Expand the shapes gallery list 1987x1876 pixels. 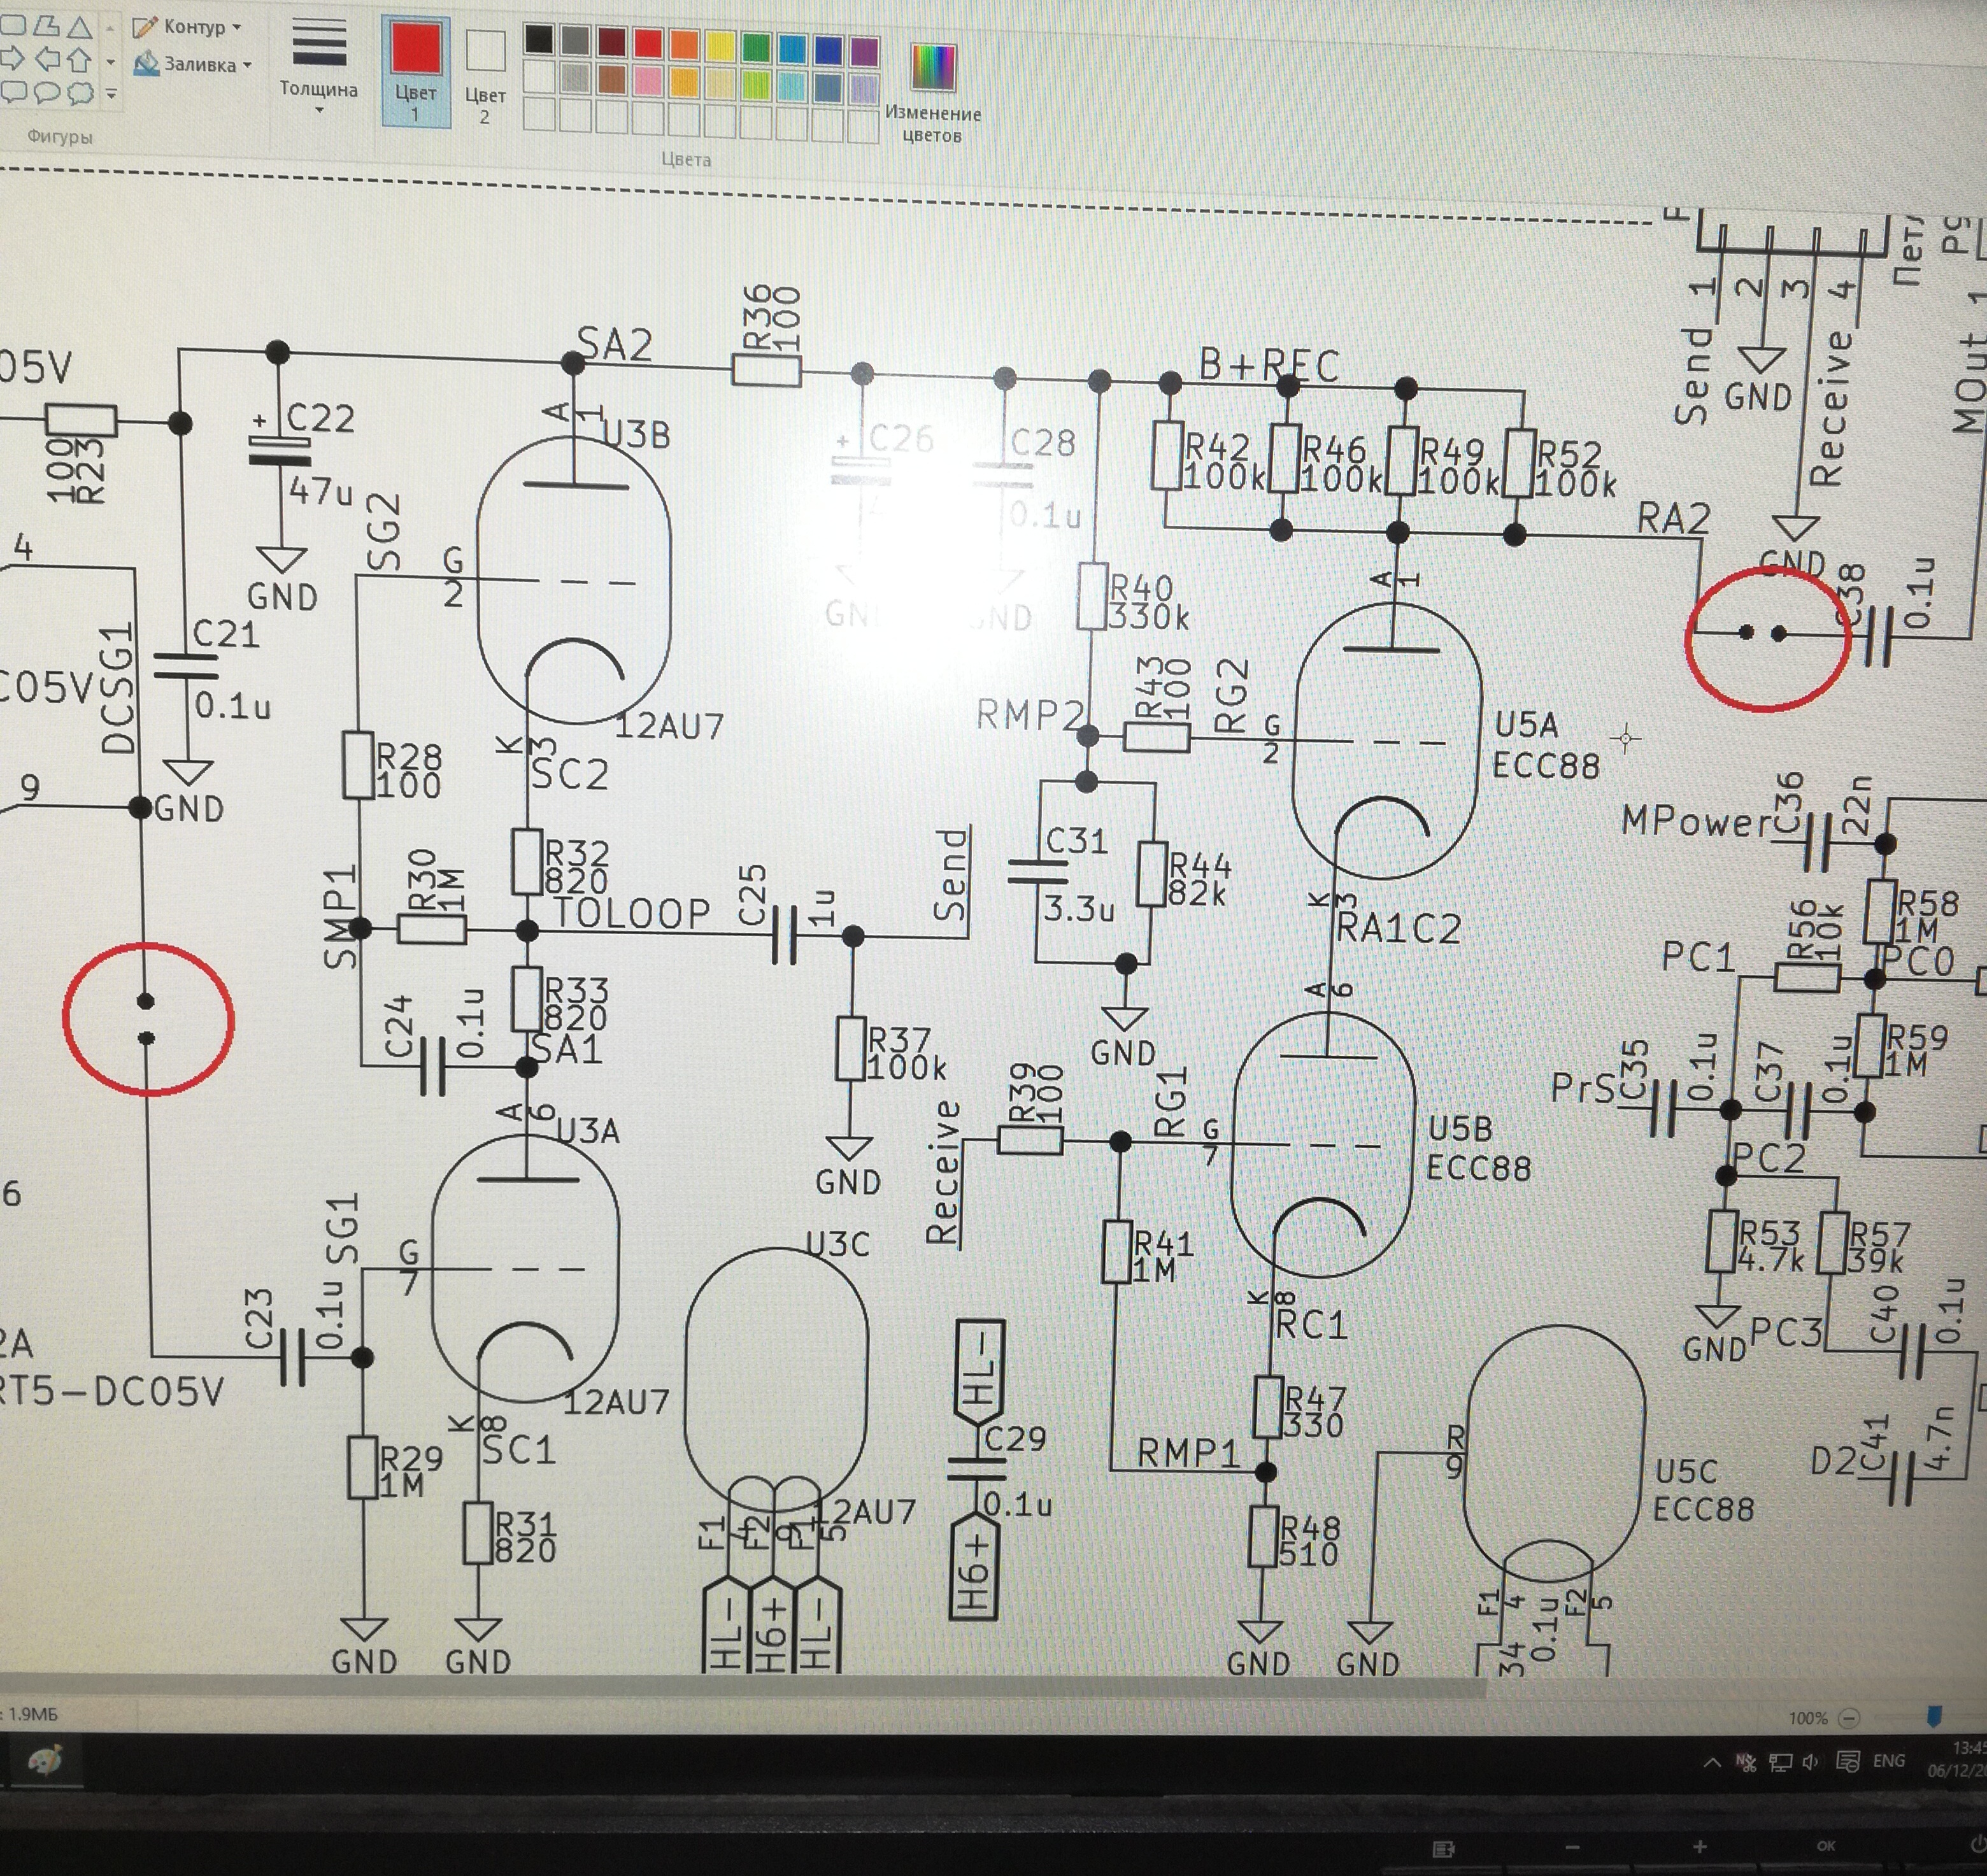point(111,94)
